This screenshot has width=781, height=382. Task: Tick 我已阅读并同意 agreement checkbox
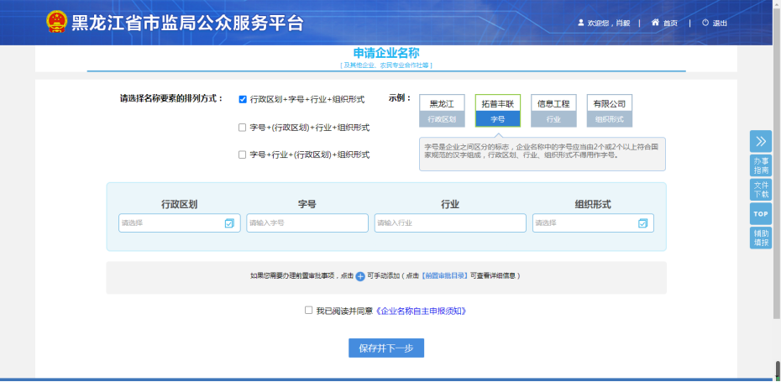[309, 311]
